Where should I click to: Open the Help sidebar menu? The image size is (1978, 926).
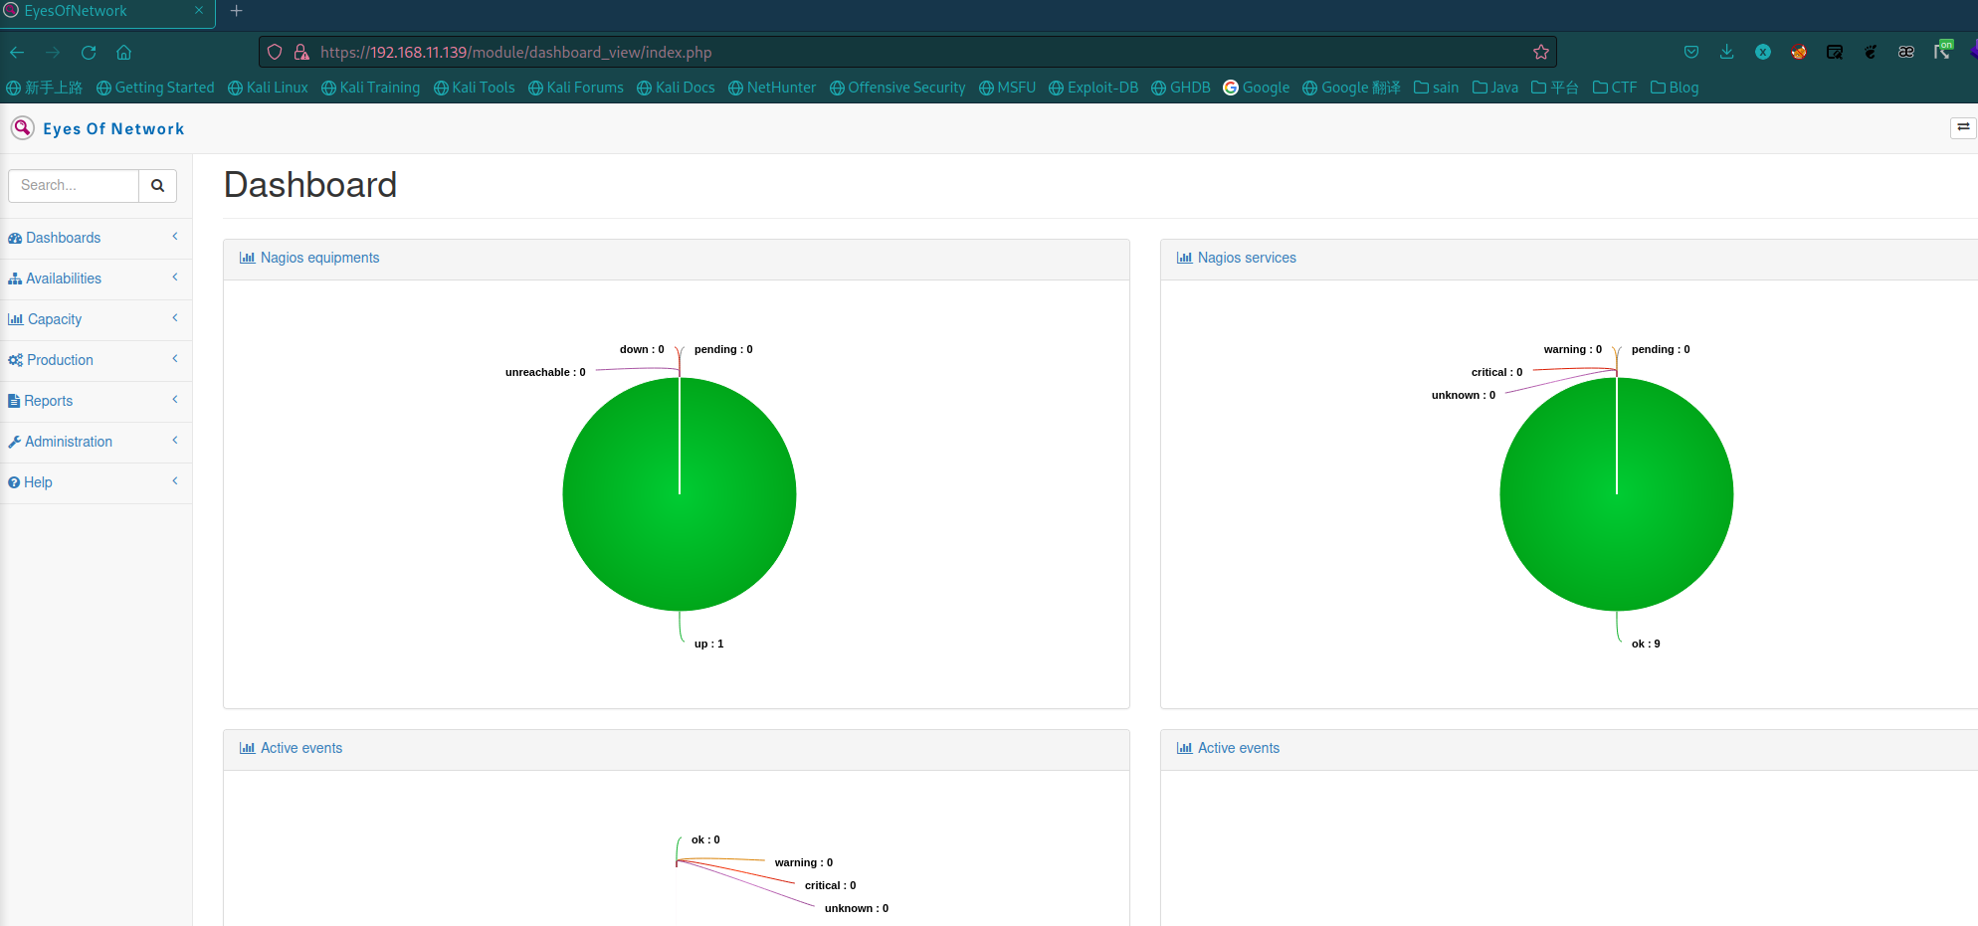click(x=96, y=482)
